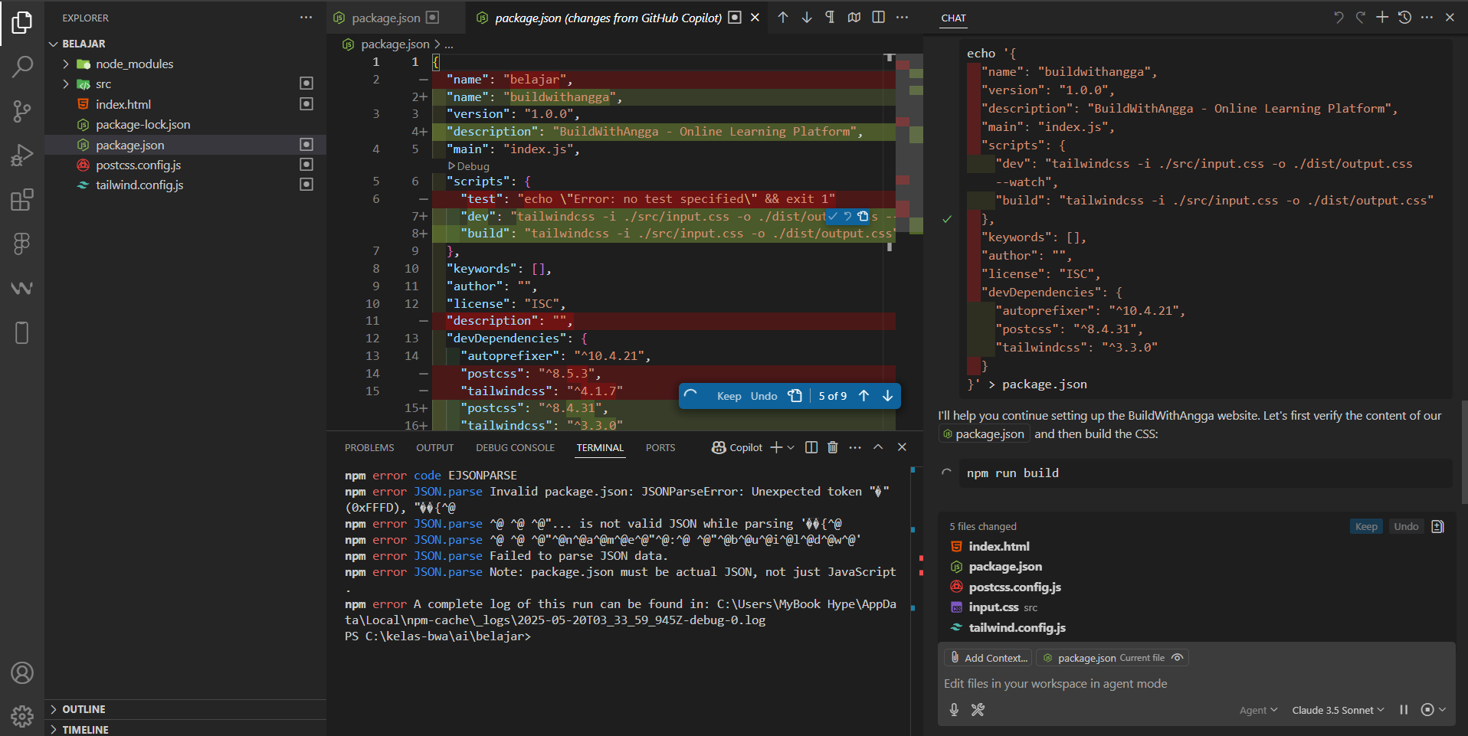Expand the OUTLINE section
The height and width of the screenshot is (736, 1468).
(x=54, y=709)
